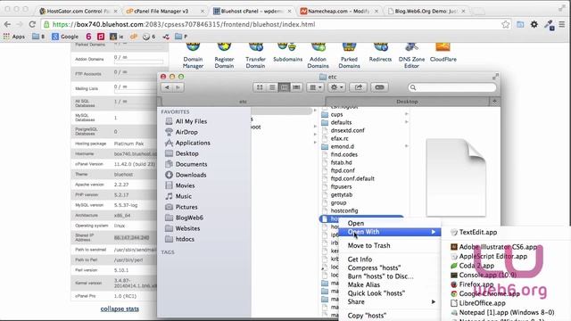Screen dimensions: 571x321
Task: Open Chrome hamburger menu
Action: pyautogui.click(x=562, y=24)
